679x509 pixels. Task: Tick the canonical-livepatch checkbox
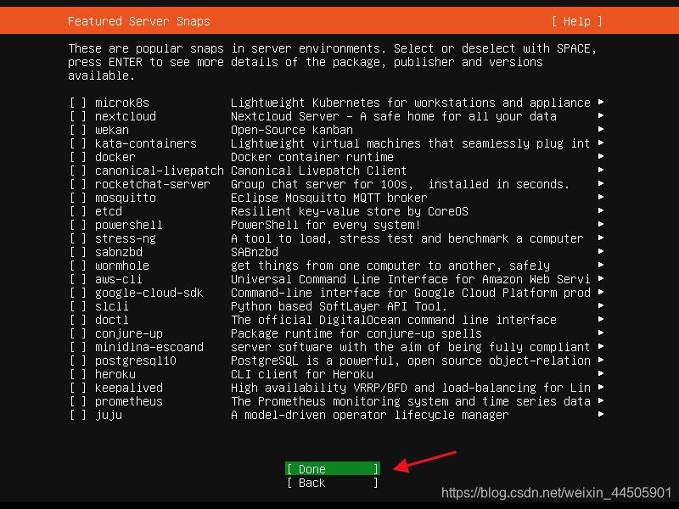pyautogui.click(x=78, y=171)
